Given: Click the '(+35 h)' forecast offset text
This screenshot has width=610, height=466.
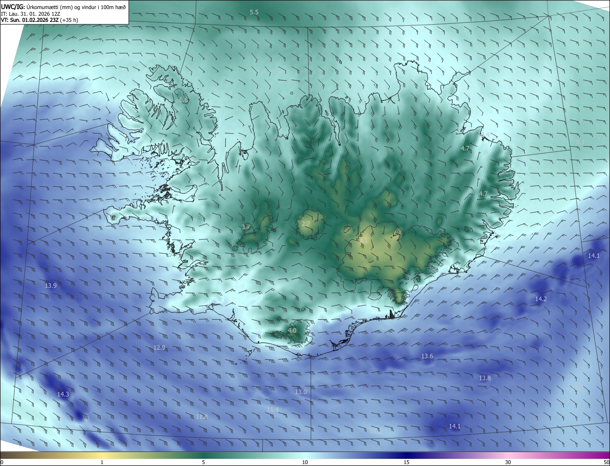Looking at the screenshot, I should click(69, 20).
